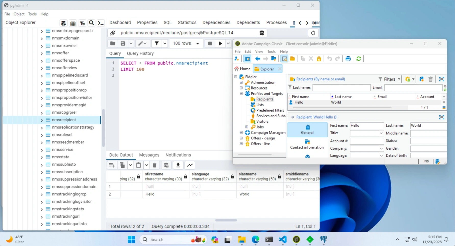
Task: Expand the nmsservice table node
Action: [42, 150]
